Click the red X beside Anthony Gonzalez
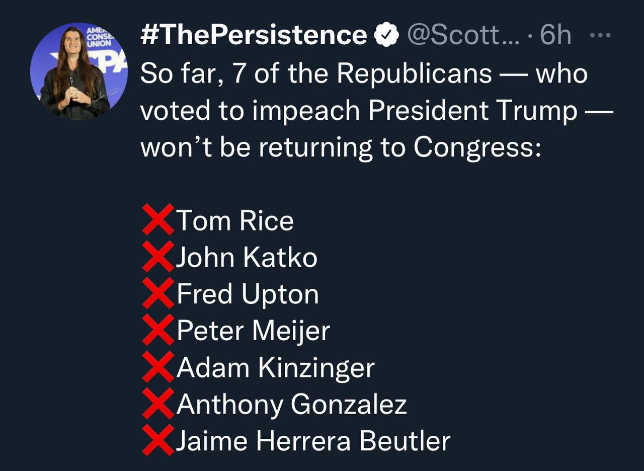Viewport: 644px width, 471px height. 158,404
